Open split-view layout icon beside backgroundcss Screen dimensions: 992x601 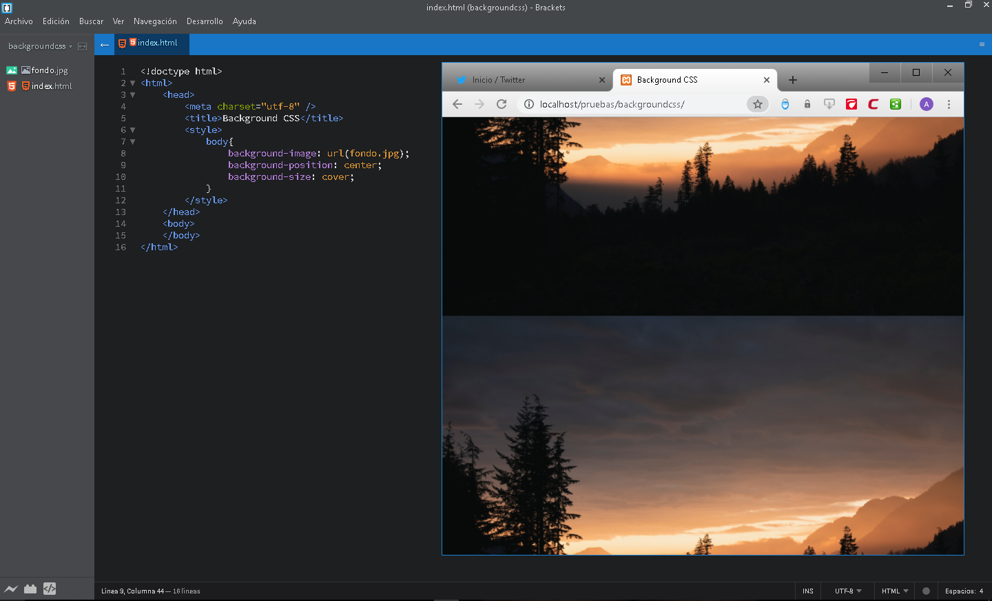click(83, 45)
